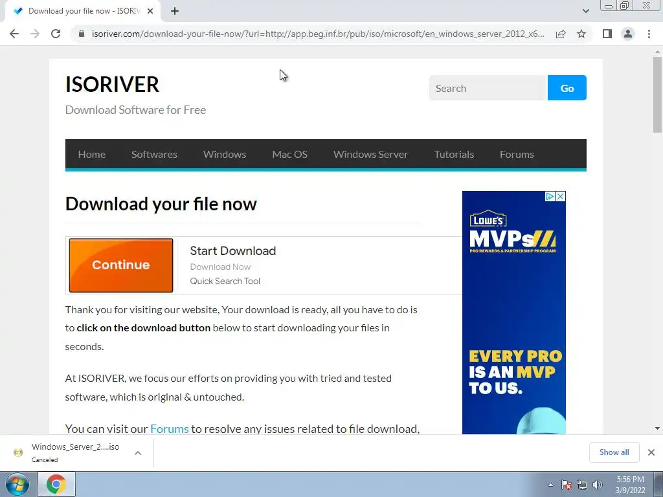This screenshot has height=497, width=663.
Task: Click the 'Download Now' ad text
Action: 220,267
